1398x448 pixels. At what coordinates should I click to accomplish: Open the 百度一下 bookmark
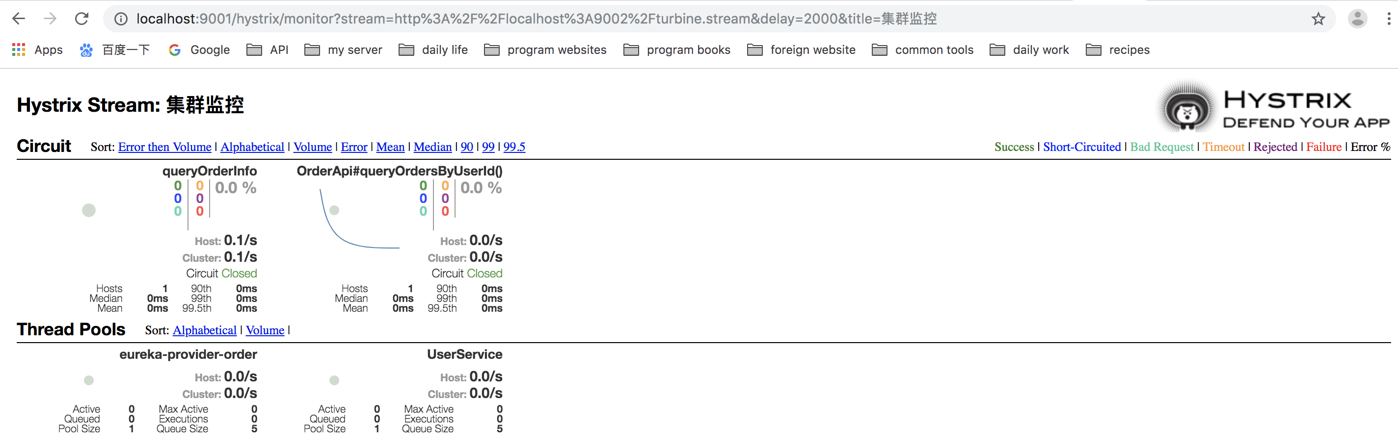point(114,50)
